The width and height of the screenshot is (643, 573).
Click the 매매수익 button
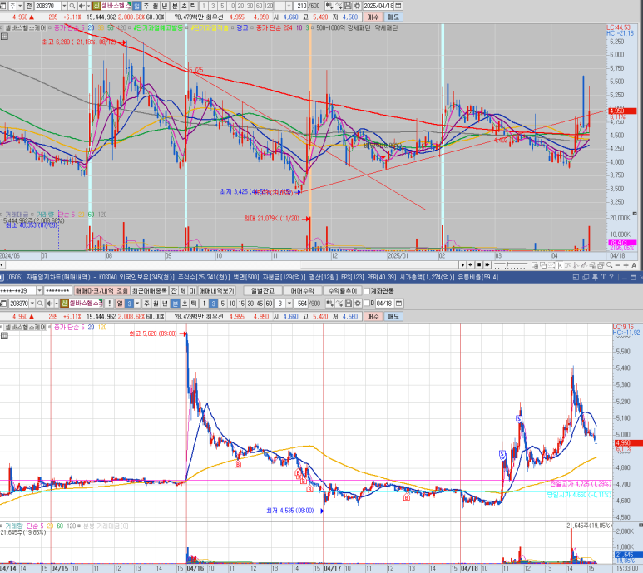302,291
